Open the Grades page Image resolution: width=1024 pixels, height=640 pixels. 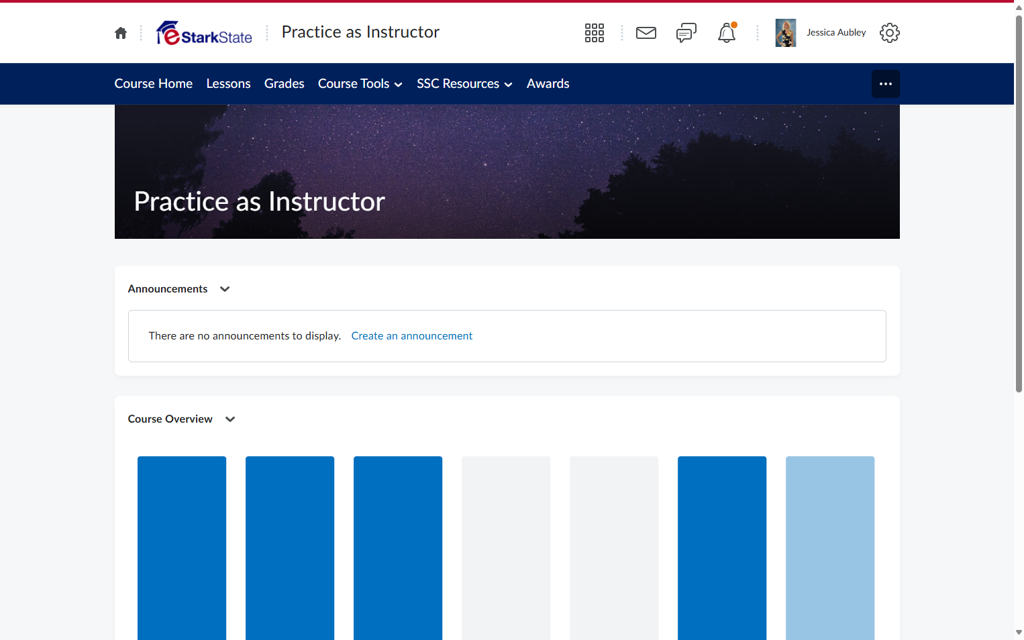pos(285,84)
